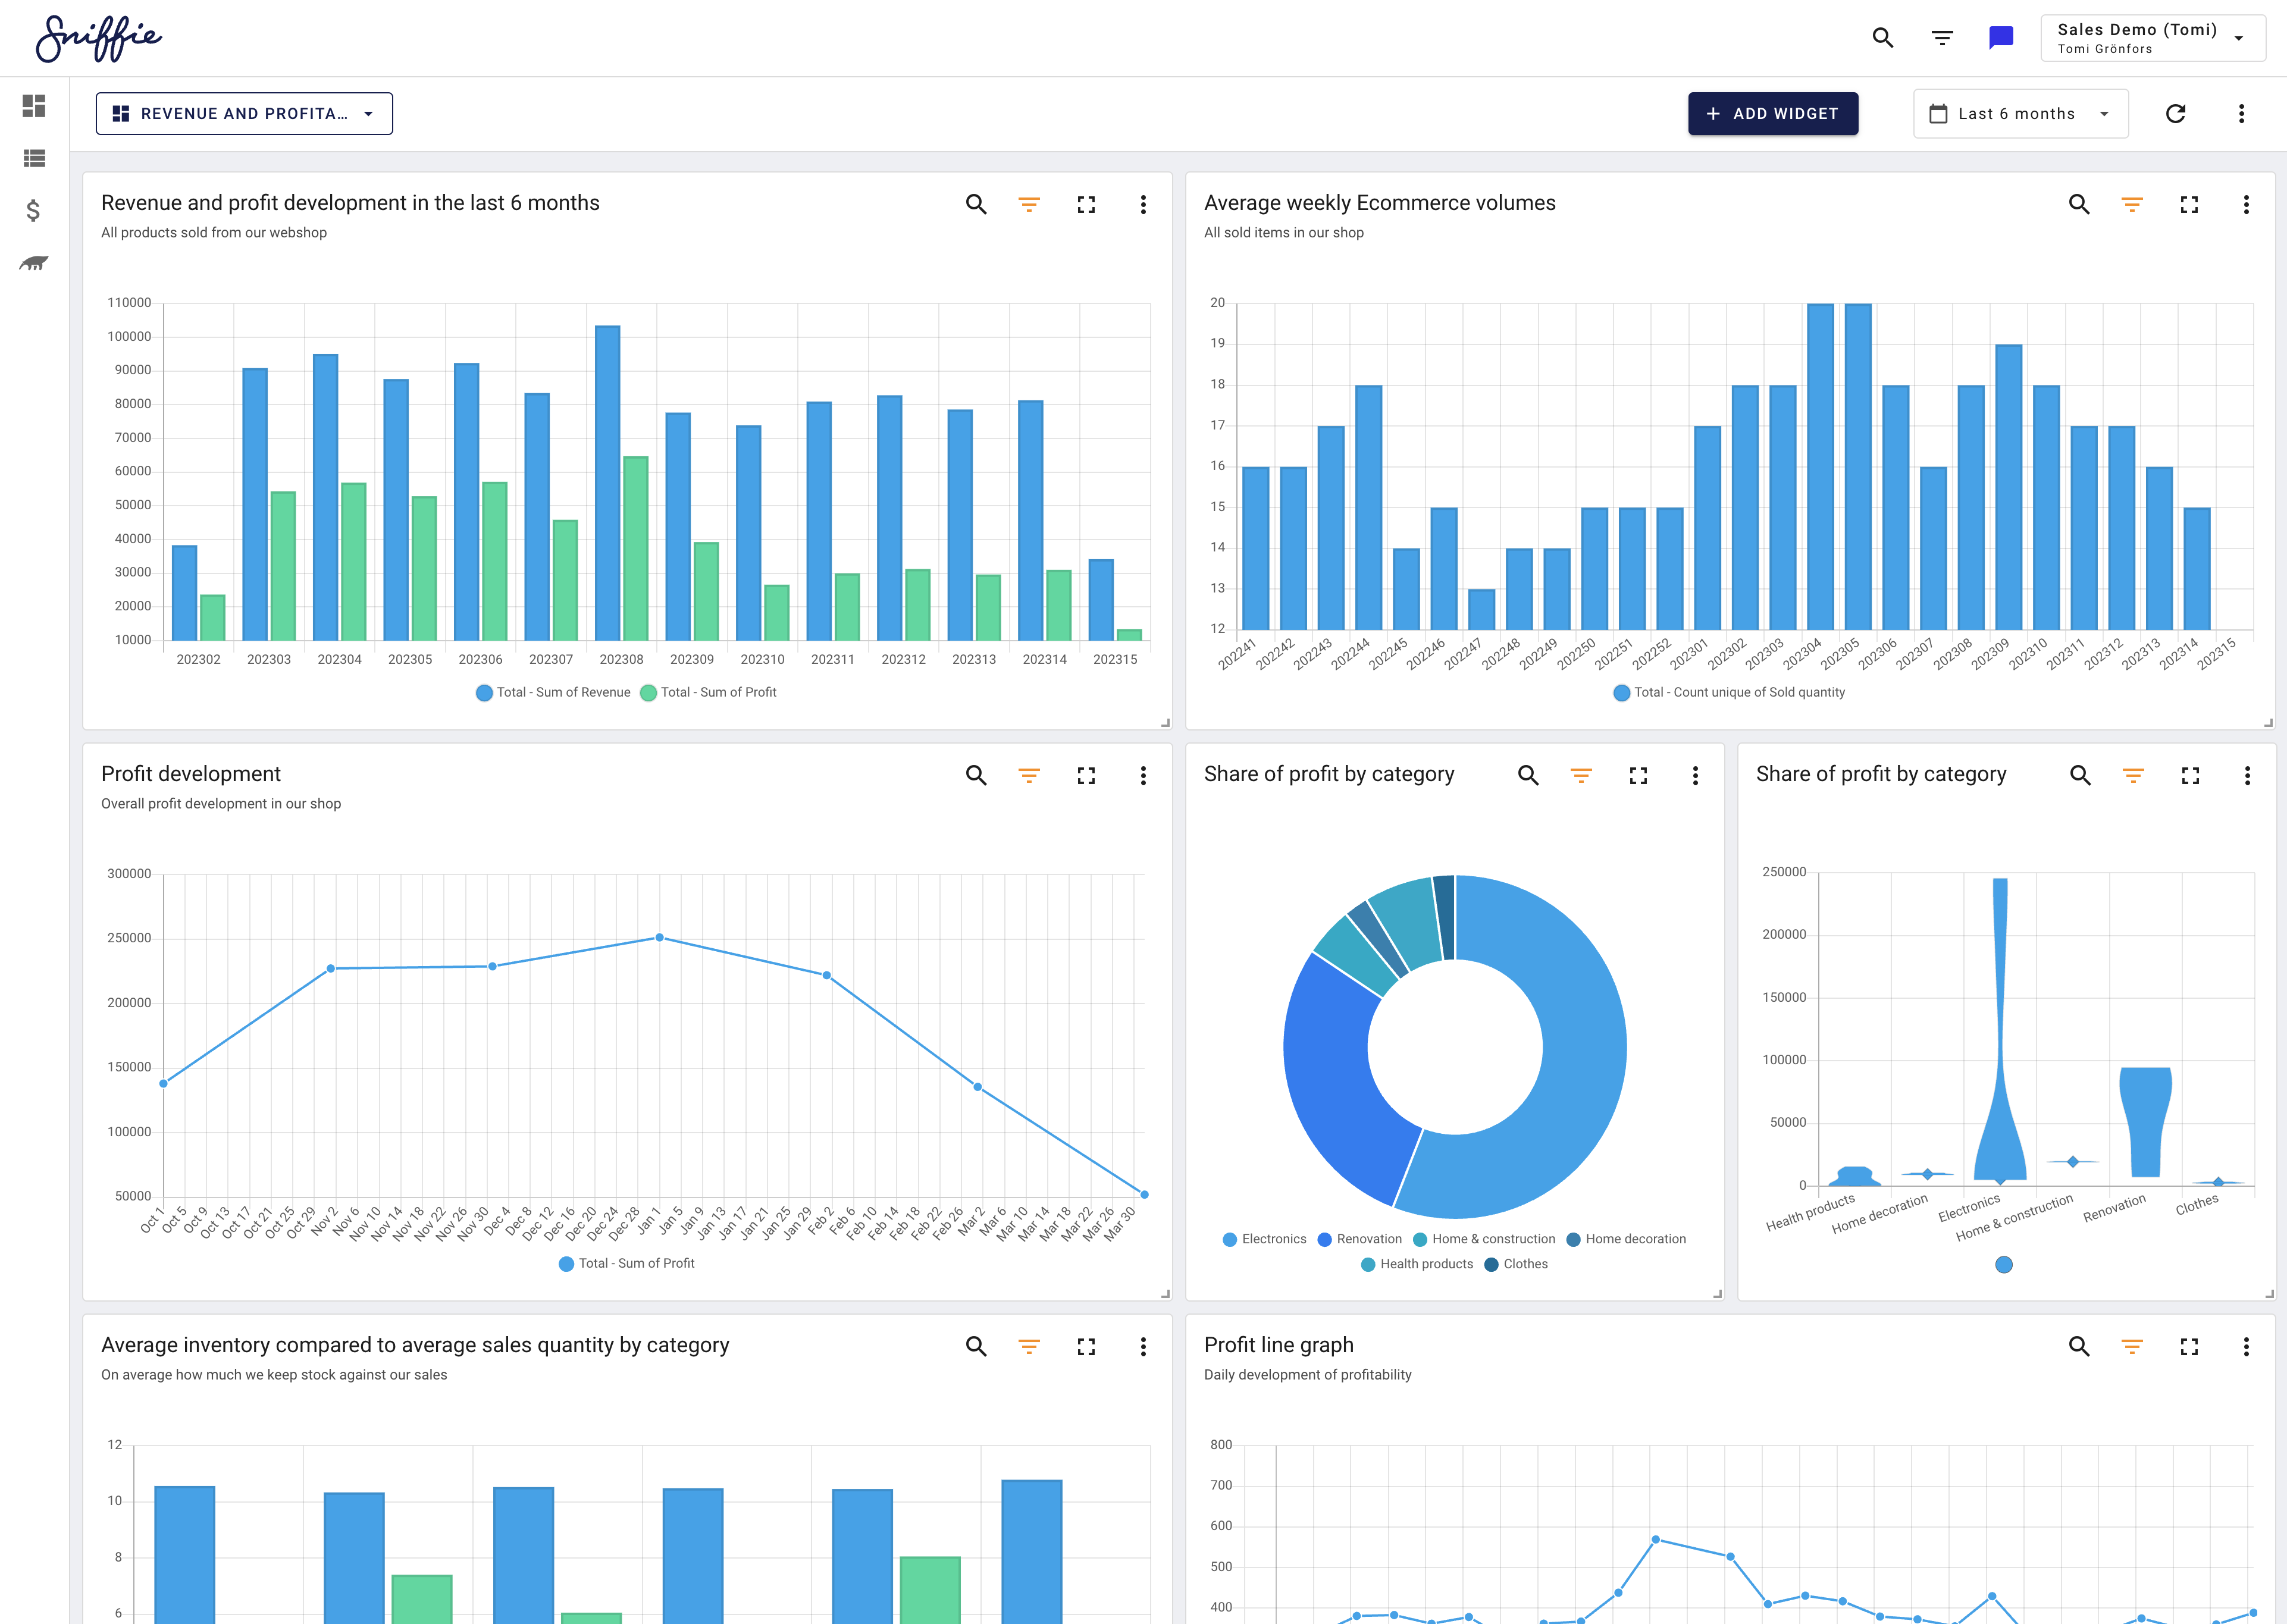Expand the Sales Demo (Tomi) account menu
Image resolution: width=2287 pixels, height=1624 pixels.
2152,37
